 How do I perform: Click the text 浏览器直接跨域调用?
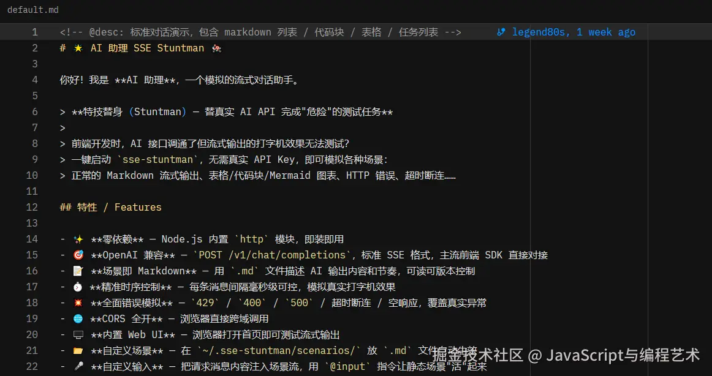225,319
